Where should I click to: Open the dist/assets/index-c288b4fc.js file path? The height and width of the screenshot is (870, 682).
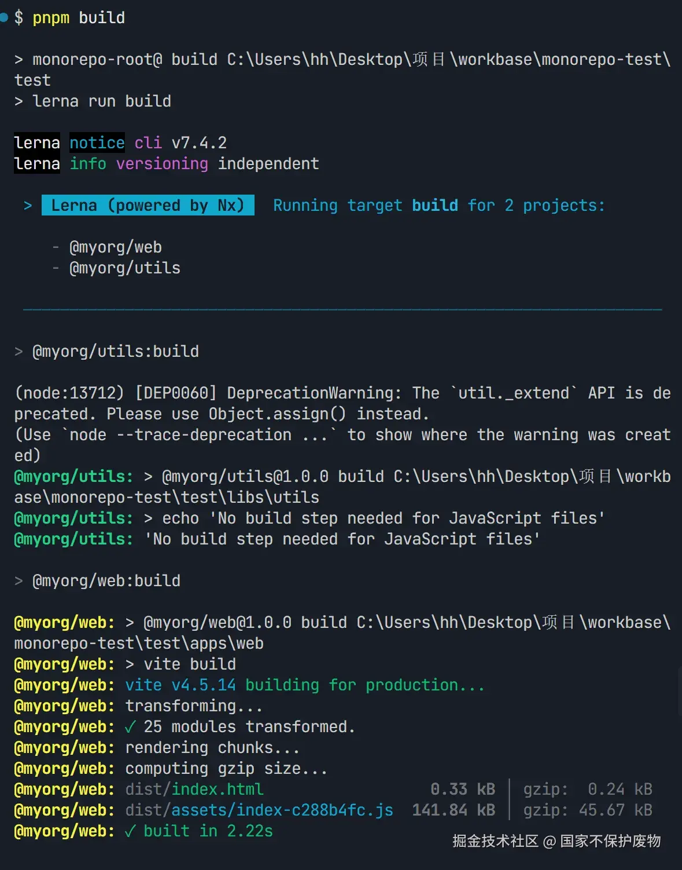pos(259,810)
